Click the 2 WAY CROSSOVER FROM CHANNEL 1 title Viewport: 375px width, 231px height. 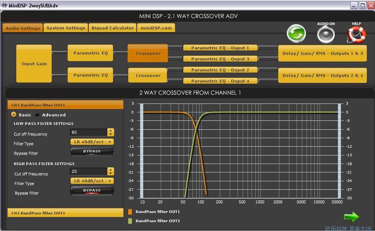[190, 93]
